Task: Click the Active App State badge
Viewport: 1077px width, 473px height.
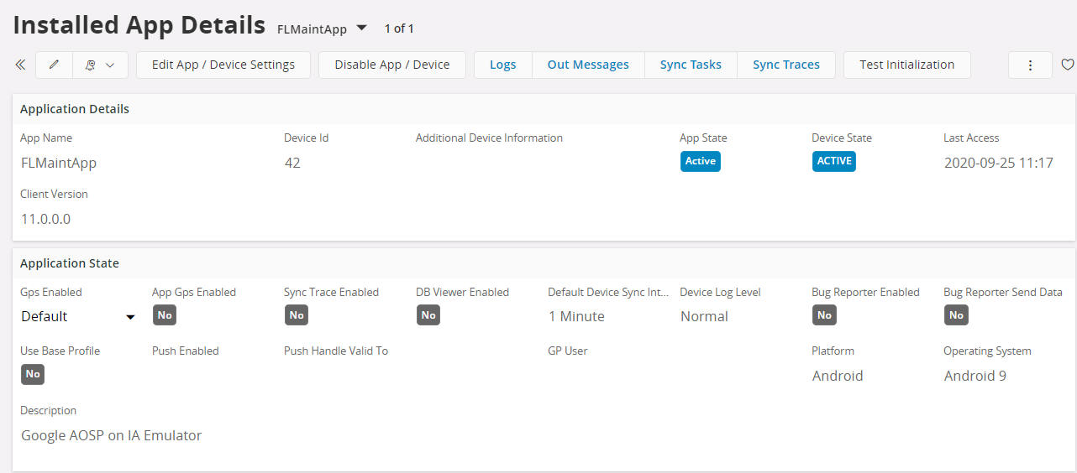Action: (x=700, y=161)
